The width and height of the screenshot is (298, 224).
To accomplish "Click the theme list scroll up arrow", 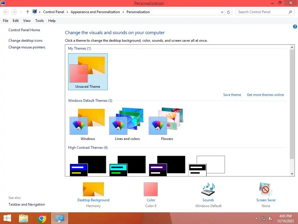I will 292,47.
